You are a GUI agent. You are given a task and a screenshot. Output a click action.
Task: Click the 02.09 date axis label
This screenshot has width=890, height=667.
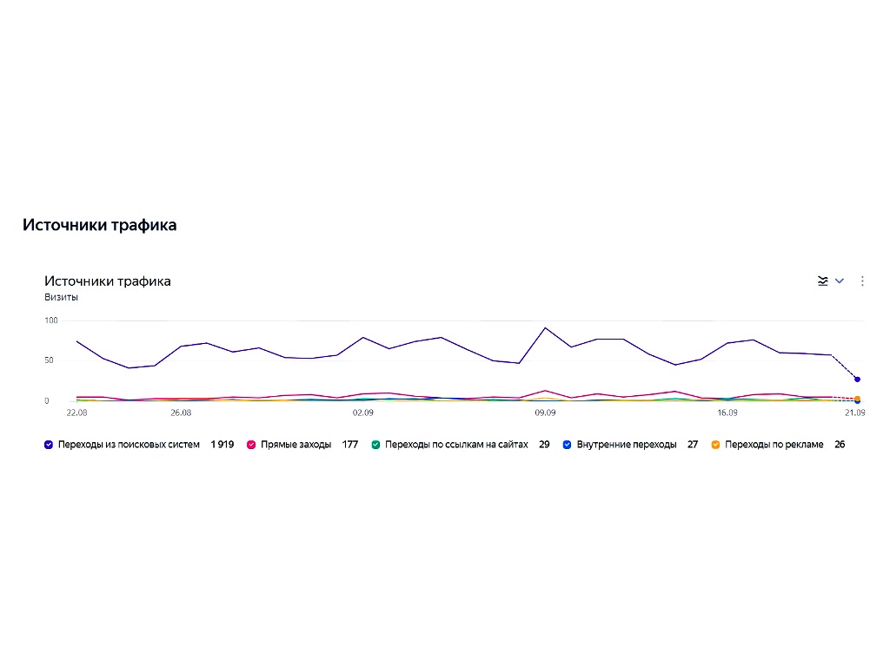coord(363,413)
